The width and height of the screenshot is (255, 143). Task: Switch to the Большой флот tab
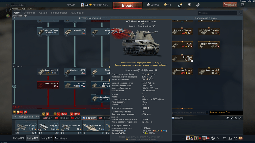(x=59, y=13)
